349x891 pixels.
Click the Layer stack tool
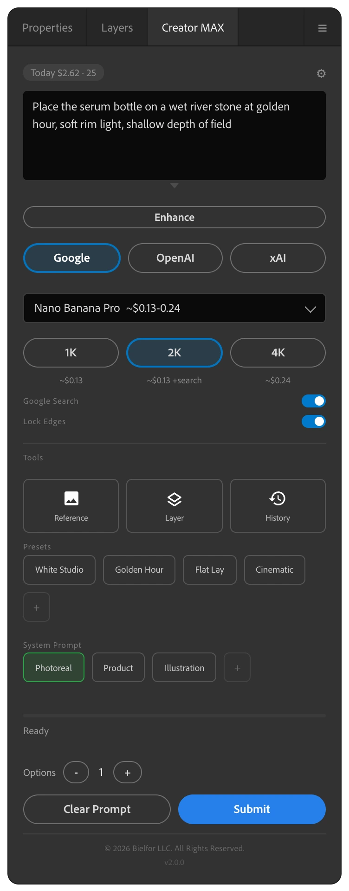click(174, 506)
